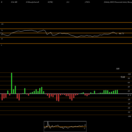
Task: Click the tallest green bar in MR histogram
Action: tap(12, 83)
